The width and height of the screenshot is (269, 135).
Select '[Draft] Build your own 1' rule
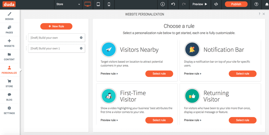click(x=56, y=48)
